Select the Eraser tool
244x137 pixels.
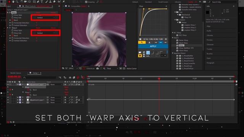[54, 2]
